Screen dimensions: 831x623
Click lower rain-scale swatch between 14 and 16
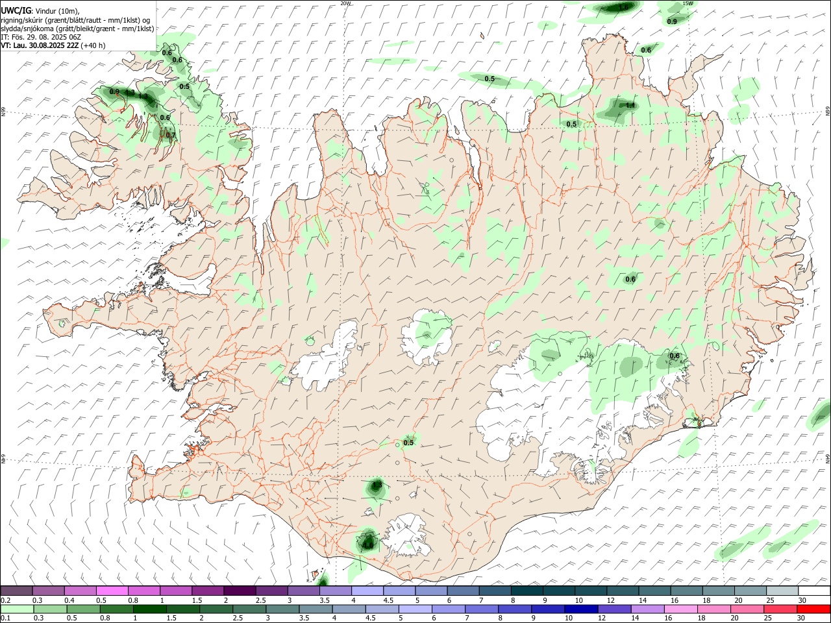pyautogui.click(x=648, y=609)
